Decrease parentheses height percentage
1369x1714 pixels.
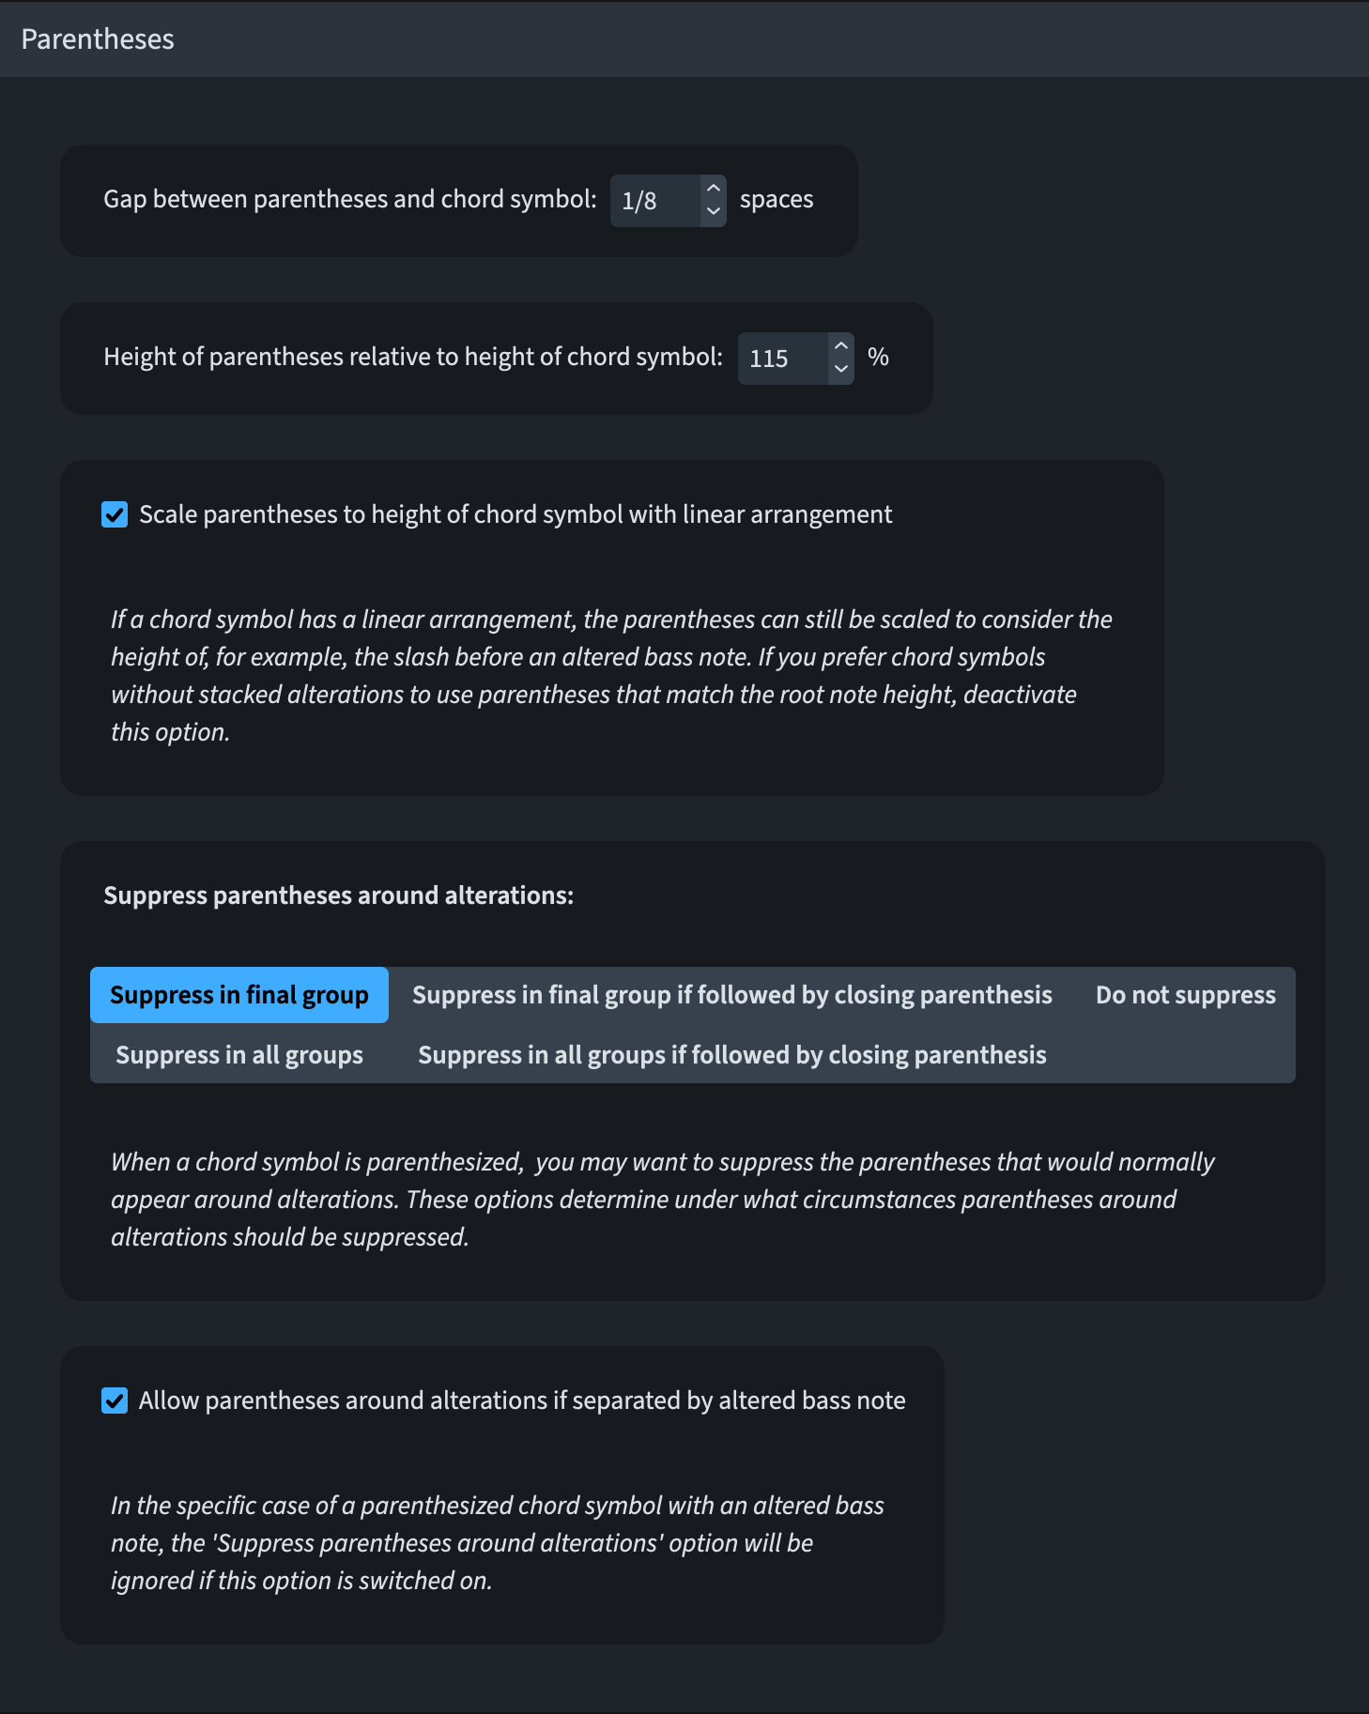(x=841, y=370)
